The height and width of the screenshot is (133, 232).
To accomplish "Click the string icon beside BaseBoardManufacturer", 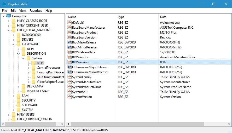I will click(x=69, y=27).
